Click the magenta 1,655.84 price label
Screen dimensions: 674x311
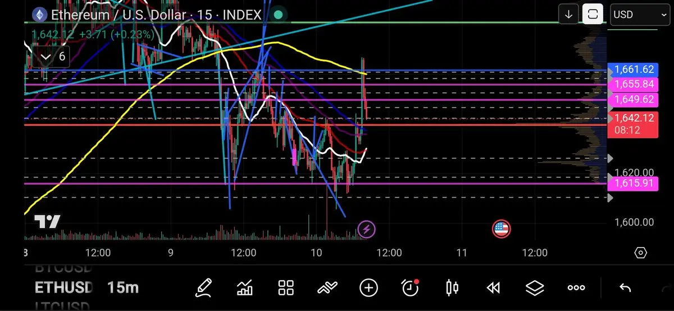[634, 84]
